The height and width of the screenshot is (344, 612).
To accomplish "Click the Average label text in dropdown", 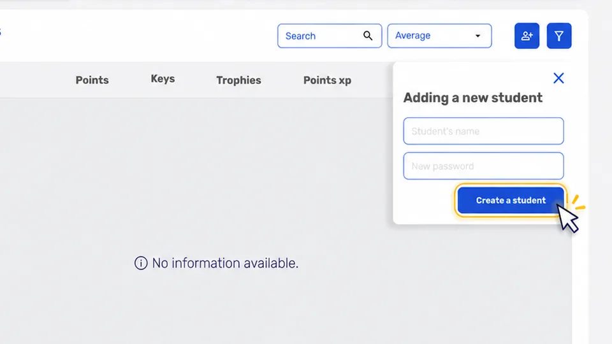I will coord(412,36).
